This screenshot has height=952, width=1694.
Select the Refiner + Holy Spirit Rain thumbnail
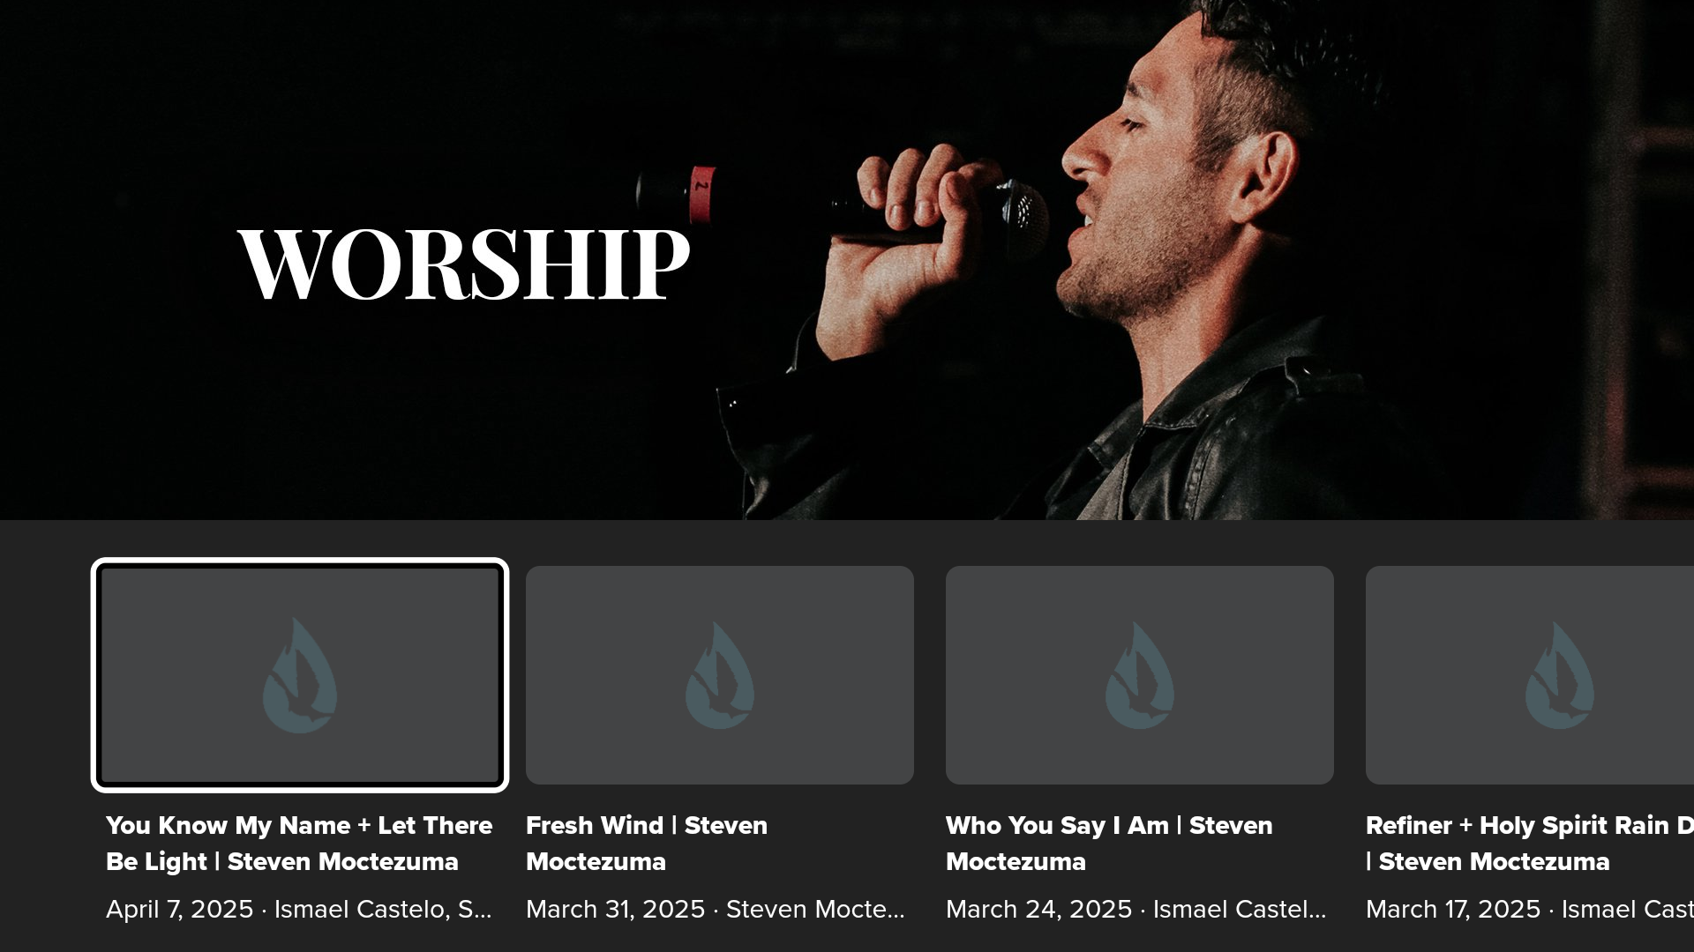(1530, 675)
